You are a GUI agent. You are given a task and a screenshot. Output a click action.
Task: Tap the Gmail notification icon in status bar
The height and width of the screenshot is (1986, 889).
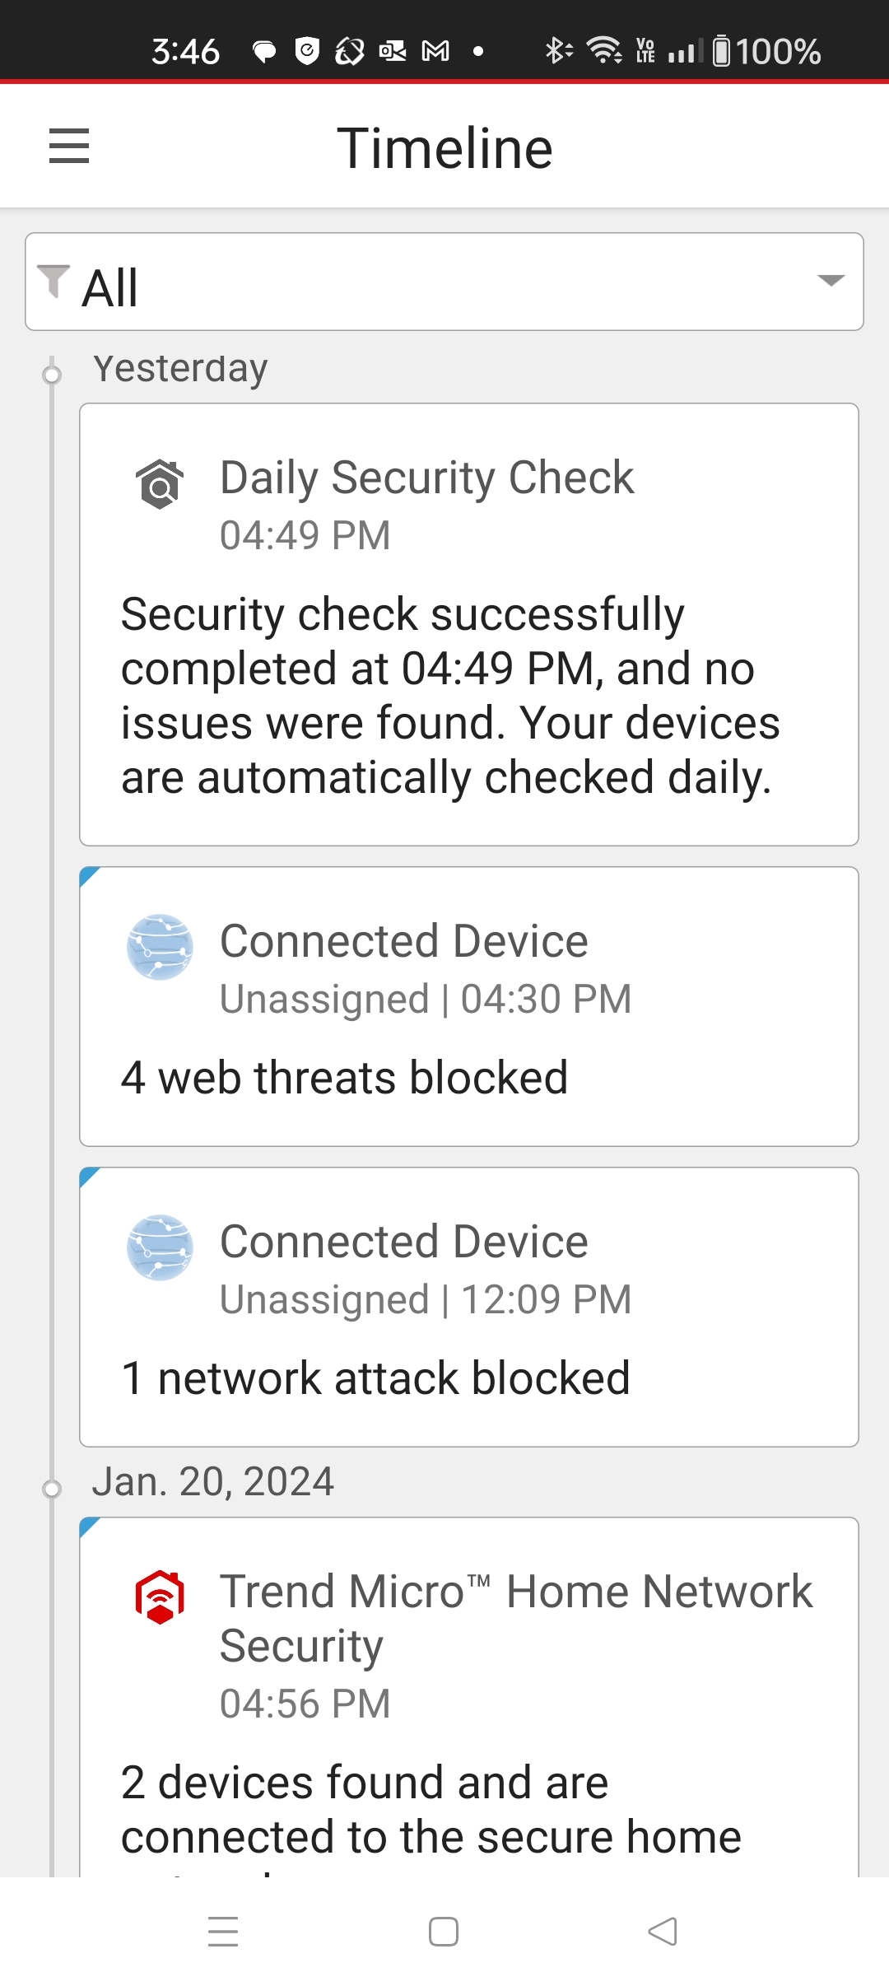coord(435,52)
